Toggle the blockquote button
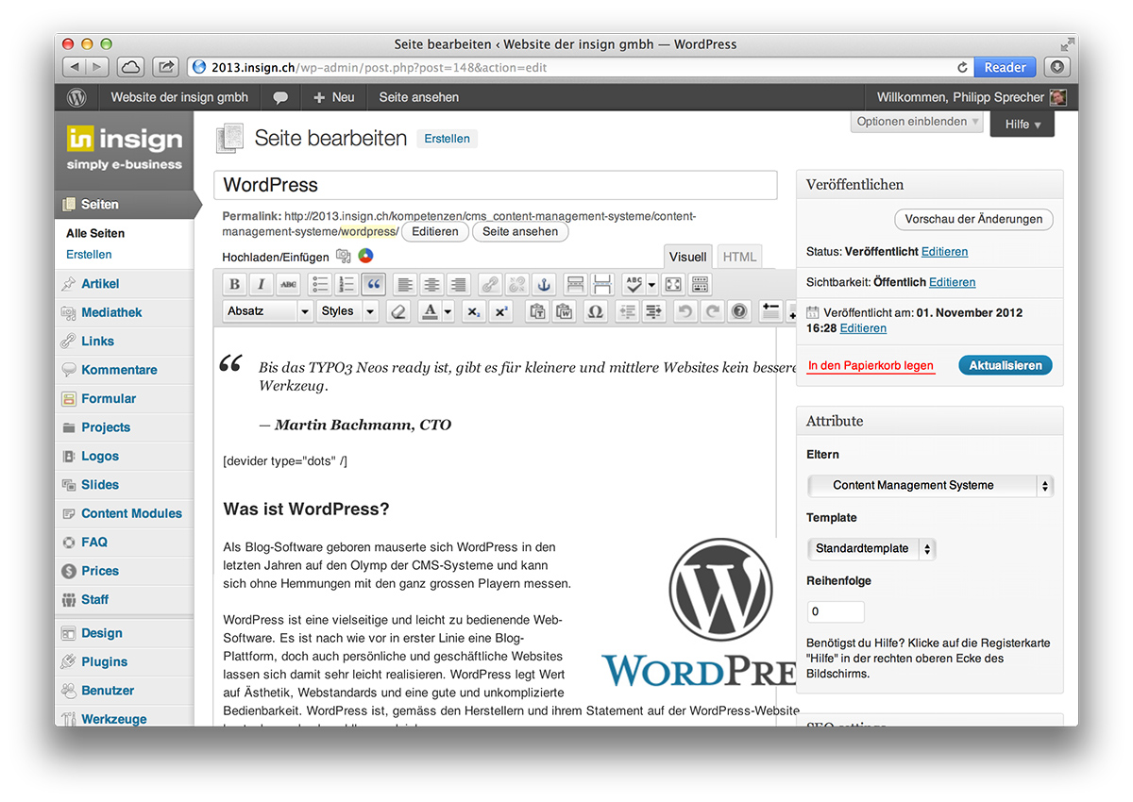 (x=373, y=284)
